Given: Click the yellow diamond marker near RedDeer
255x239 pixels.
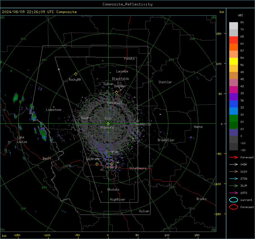Looking at the screenshot, I should 116,92.
